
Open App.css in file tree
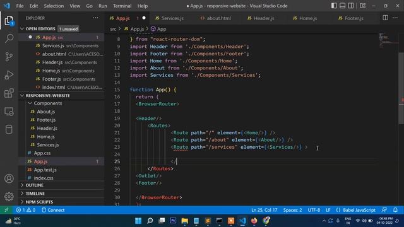pos(42,153)
